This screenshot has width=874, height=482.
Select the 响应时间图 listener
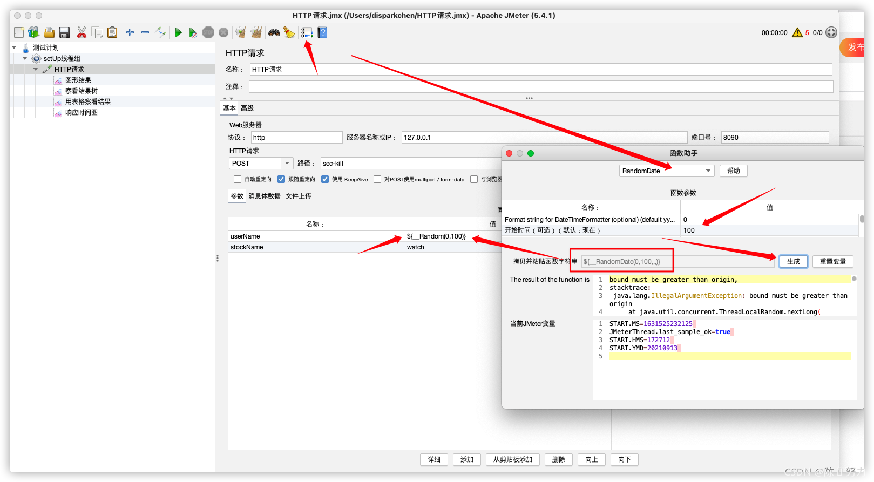click(x=81, y=112)
